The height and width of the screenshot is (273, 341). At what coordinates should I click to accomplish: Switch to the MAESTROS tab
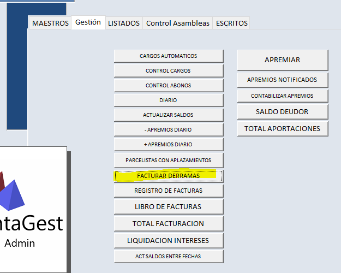tap(50, 23)
